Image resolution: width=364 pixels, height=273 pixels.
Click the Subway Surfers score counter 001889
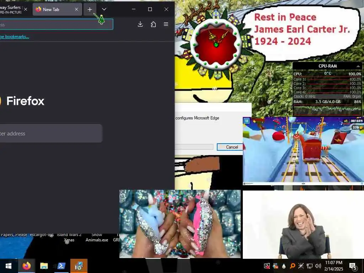point(356,121)
